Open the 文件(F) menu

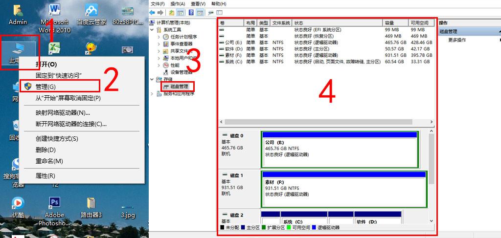[158, 4]
